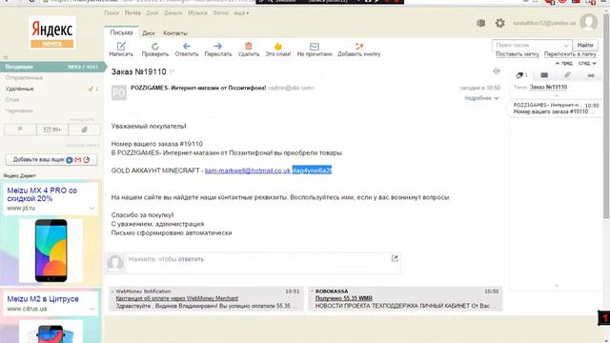Click the sender PO avatar
Screen dimensions: 610x343
118,92
